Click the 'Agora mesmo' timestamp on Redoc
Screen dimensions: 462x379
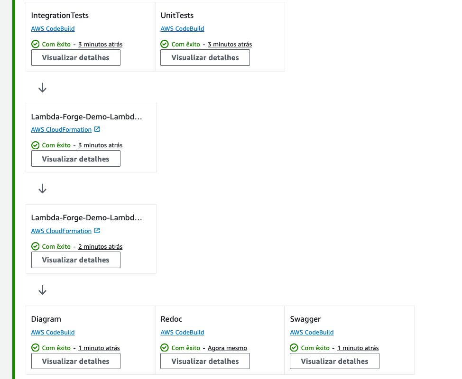click(227, 348)
